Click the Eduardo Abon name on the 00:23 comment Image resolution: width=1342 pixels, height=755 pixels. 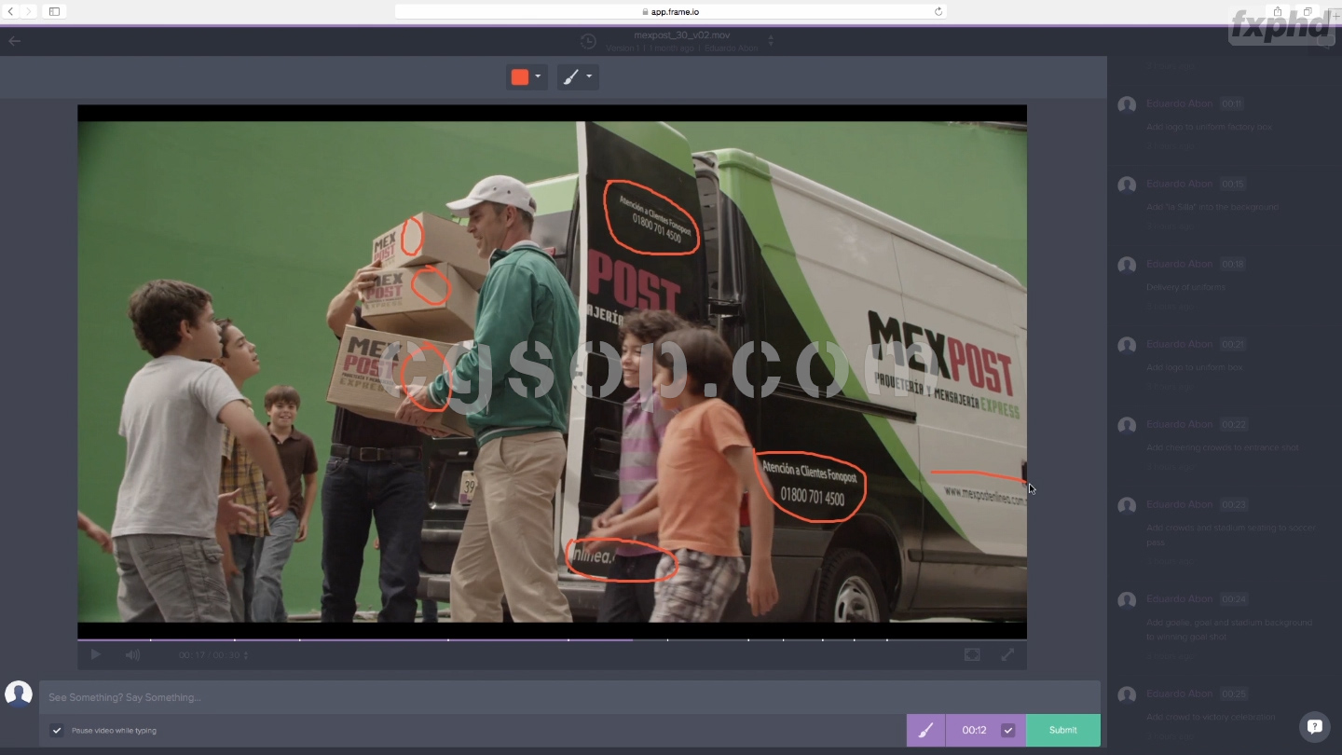pyautogui.click(x=1180, y=504)
